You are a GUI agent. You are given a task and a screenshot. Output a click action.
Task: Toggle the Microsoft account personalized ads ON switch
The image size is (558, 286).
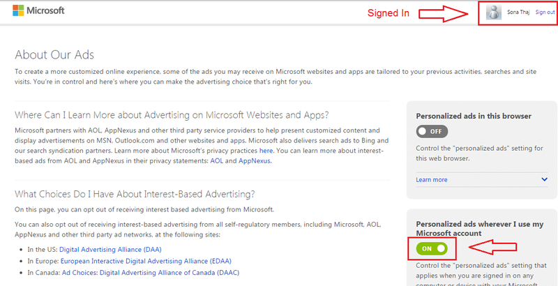tap(432, 248)
